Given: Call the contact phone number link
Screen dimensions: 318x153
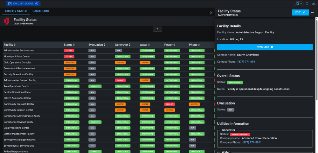Looking at the screenshot, I should coord(247,62).
